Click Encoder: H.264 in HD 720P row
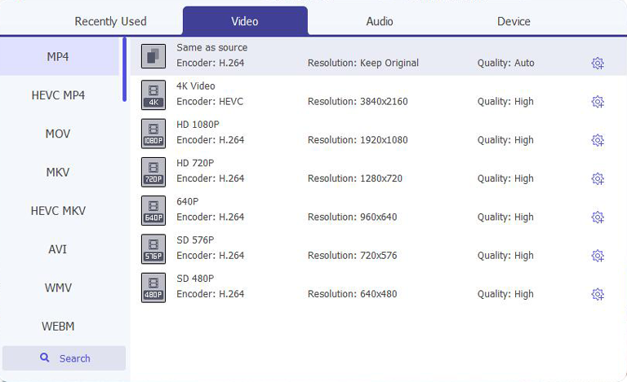Screen dimensions: 627x382 (211, 178)
